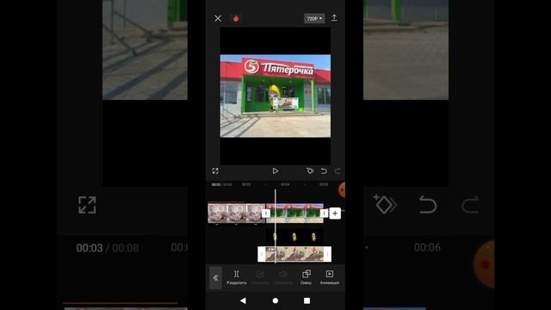Image resolution: width=551 pixels, height=310 pixels.
Task: Export the video with the upload arrow icon
Action: (x=334, y=18)
